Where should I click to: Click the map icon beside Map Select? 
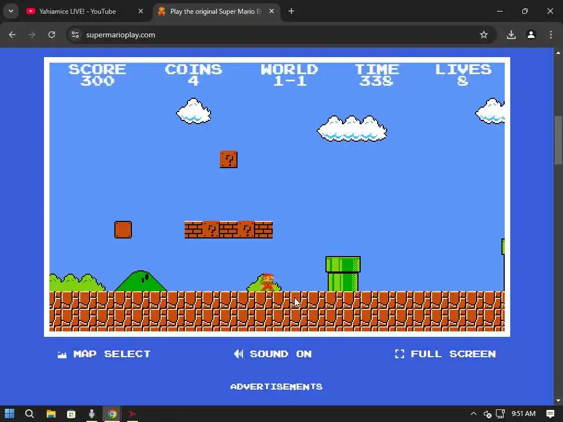point(62,354)
